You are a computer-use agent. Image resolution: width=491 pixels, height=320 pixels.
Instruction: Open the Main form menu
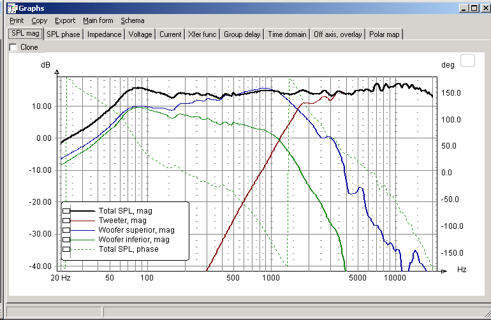[98, 20]
